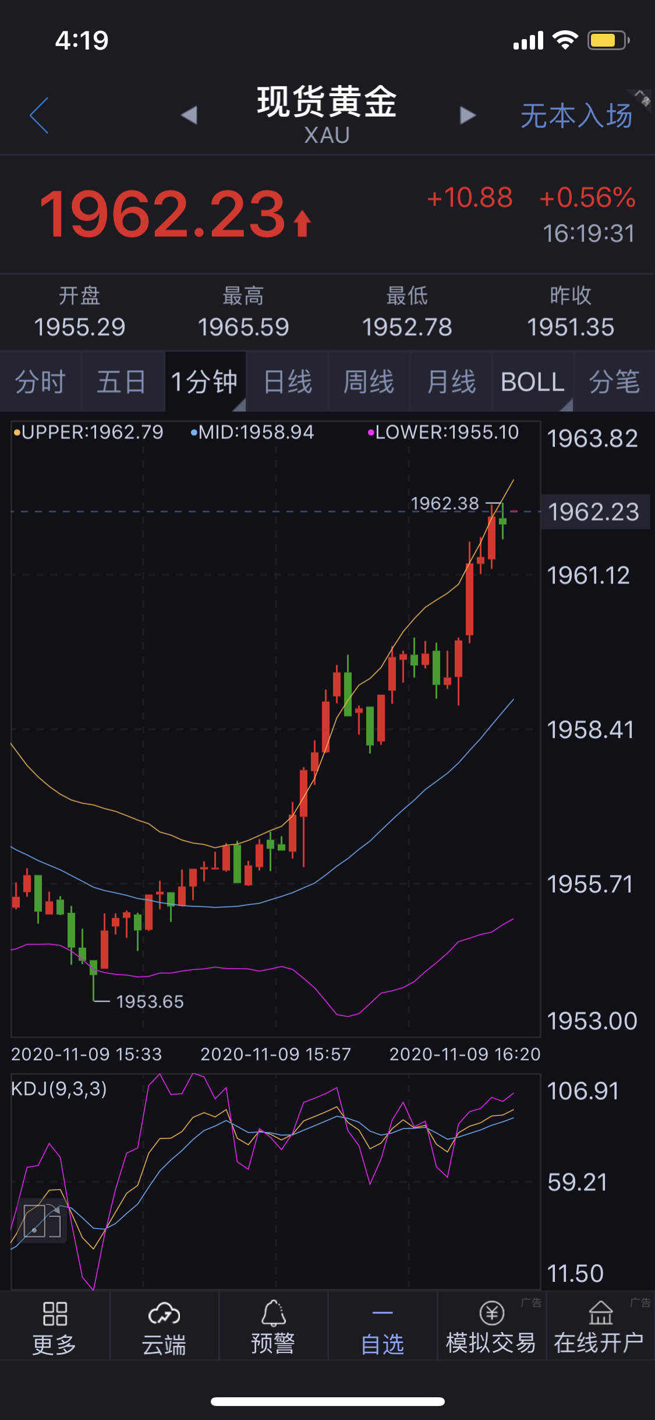Open 在线开户 bank icon

click(600, 1313)
